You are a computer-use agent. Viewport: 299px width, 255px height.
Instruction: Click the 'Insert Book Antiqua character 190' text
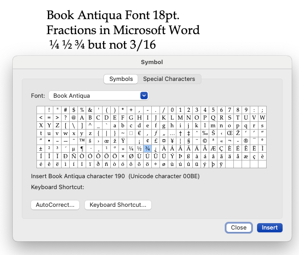coord(78,176)
